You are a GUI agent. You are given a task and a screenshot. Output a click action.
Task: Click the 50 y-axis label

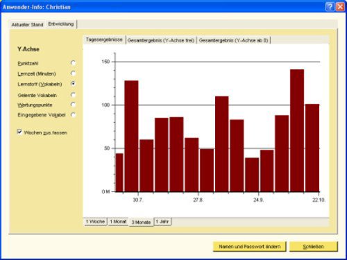point(107,148)
